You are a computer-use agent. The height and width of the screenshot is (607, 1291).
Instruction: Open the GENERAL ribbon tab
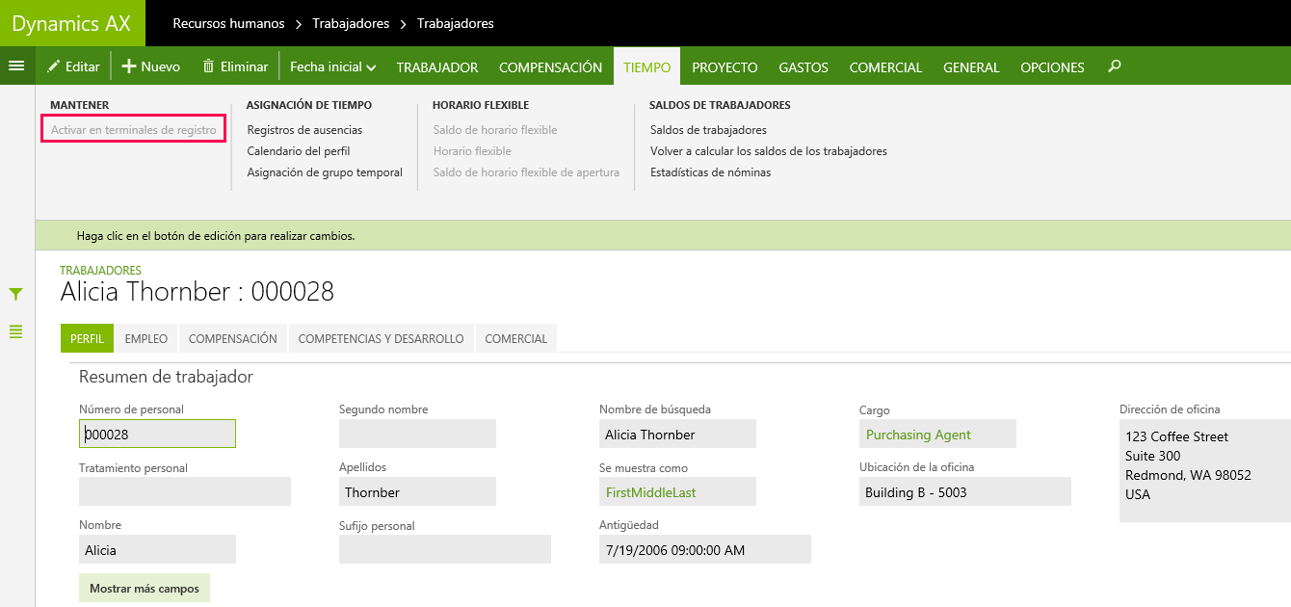971,66
